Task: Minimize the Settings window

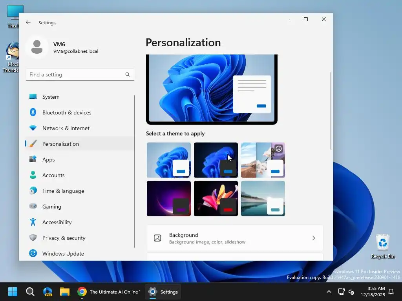Action: point(288,19)
